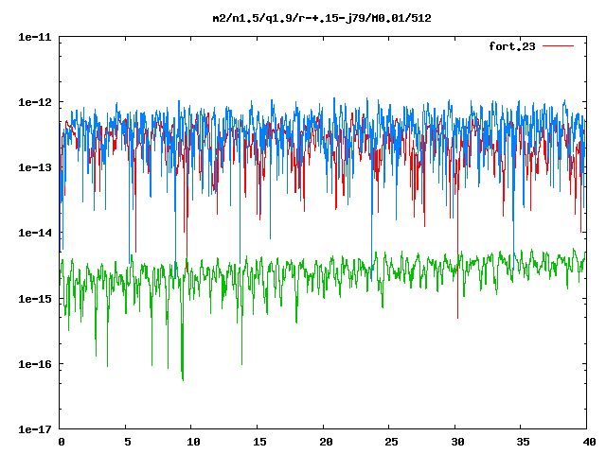Click the x-axis tick label 40
This screenshot has width=606, height=454.
click(589, 442)
